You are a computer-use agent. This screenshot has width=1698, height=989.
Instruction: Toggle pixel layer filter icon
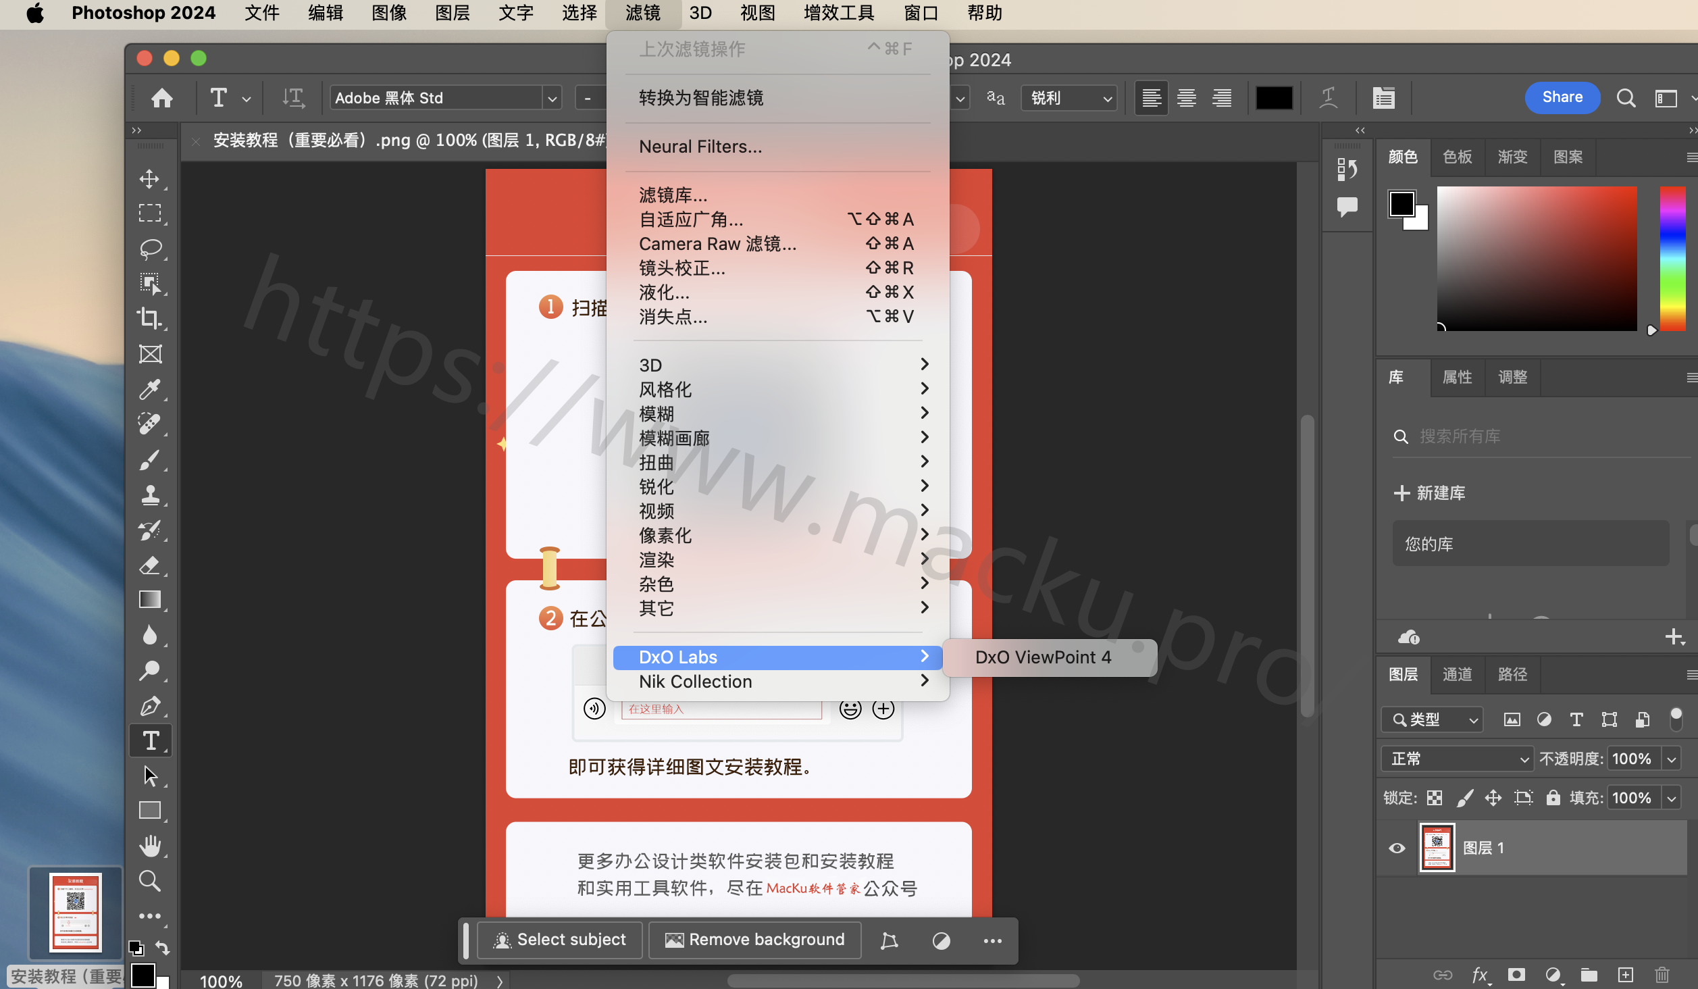(1512, 719)
